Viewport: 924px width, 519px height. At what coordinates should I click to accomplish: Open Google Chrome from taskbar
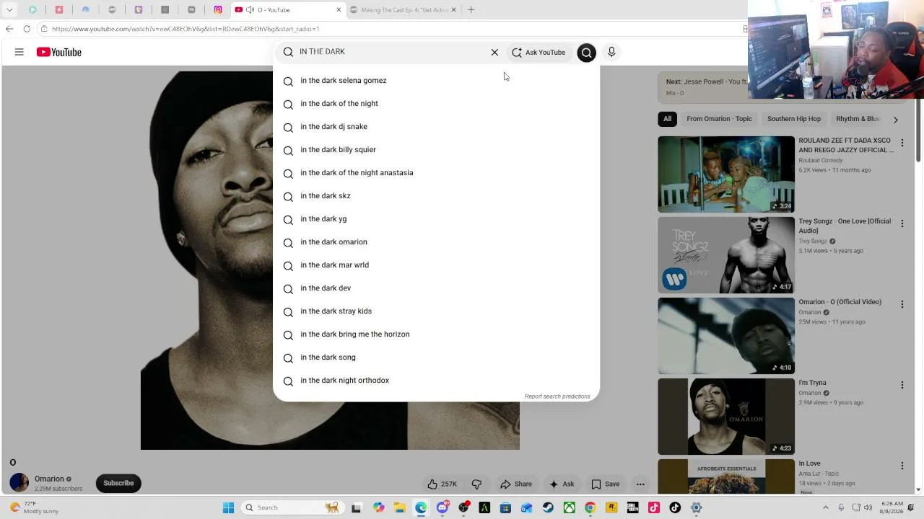tap(590, 507)
